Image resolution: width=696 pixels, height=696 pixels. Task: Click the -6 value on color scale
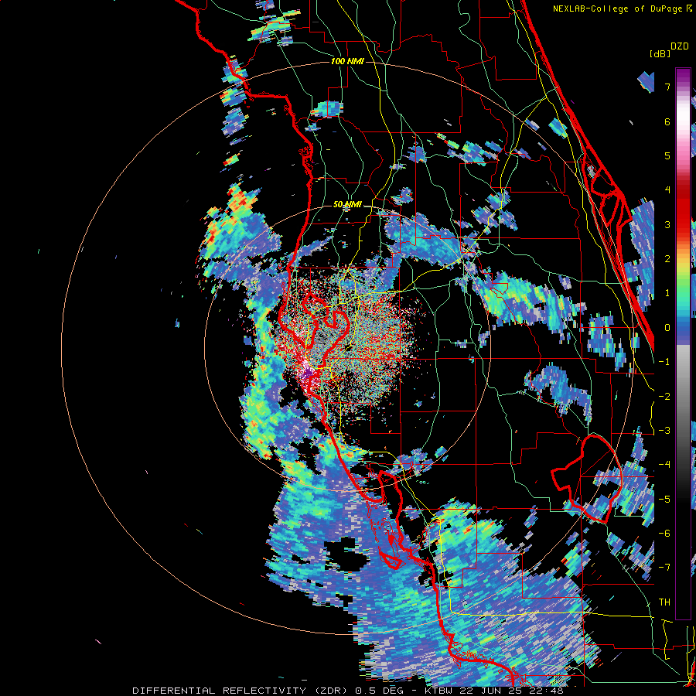point(664,534)
